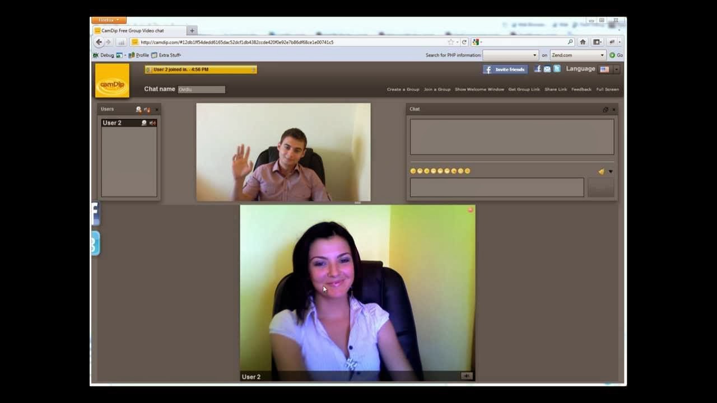
Task: Open the bookmark star dropdown arrow
Action: tap(457, 42)
